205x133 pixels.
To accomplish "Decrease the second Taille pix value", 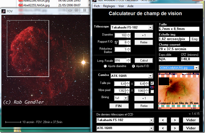I will 147,85.
